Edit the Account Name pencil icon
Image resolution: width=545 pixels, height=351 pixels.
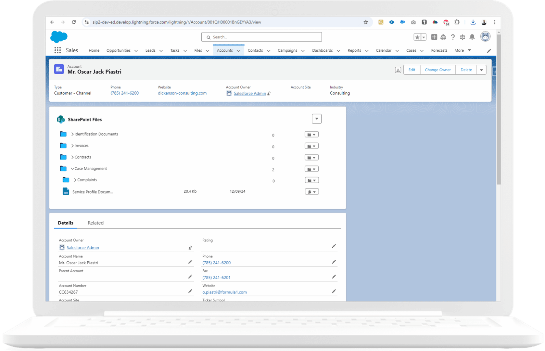click(190, 262)
